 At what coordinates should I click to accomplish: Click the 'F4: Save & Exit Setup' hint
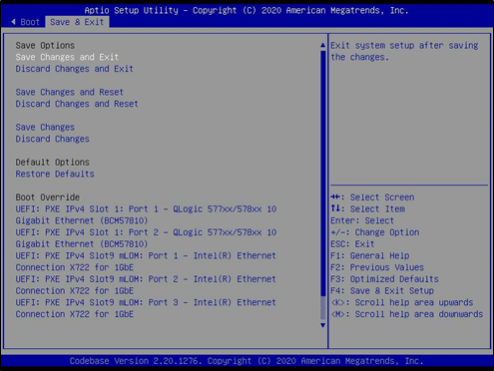click(382, 291)
